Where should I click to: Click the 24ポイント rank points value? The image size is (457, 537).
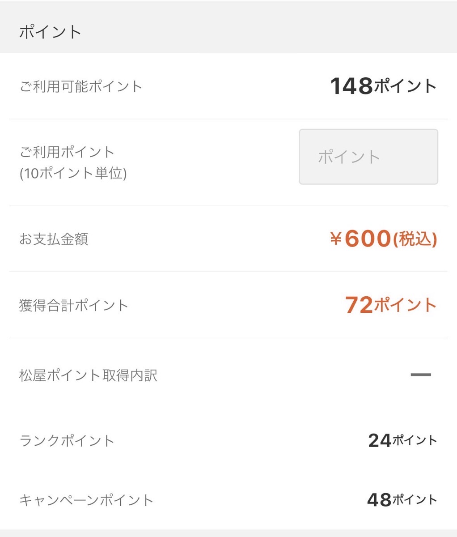pyautogui.click(x=402, y=440)
